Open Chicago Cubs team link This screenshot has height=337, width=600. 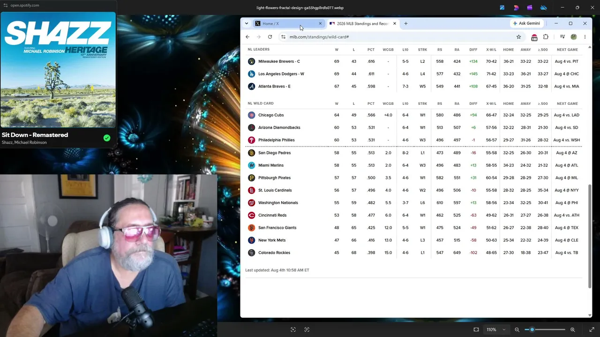click(x=271, y=115)
